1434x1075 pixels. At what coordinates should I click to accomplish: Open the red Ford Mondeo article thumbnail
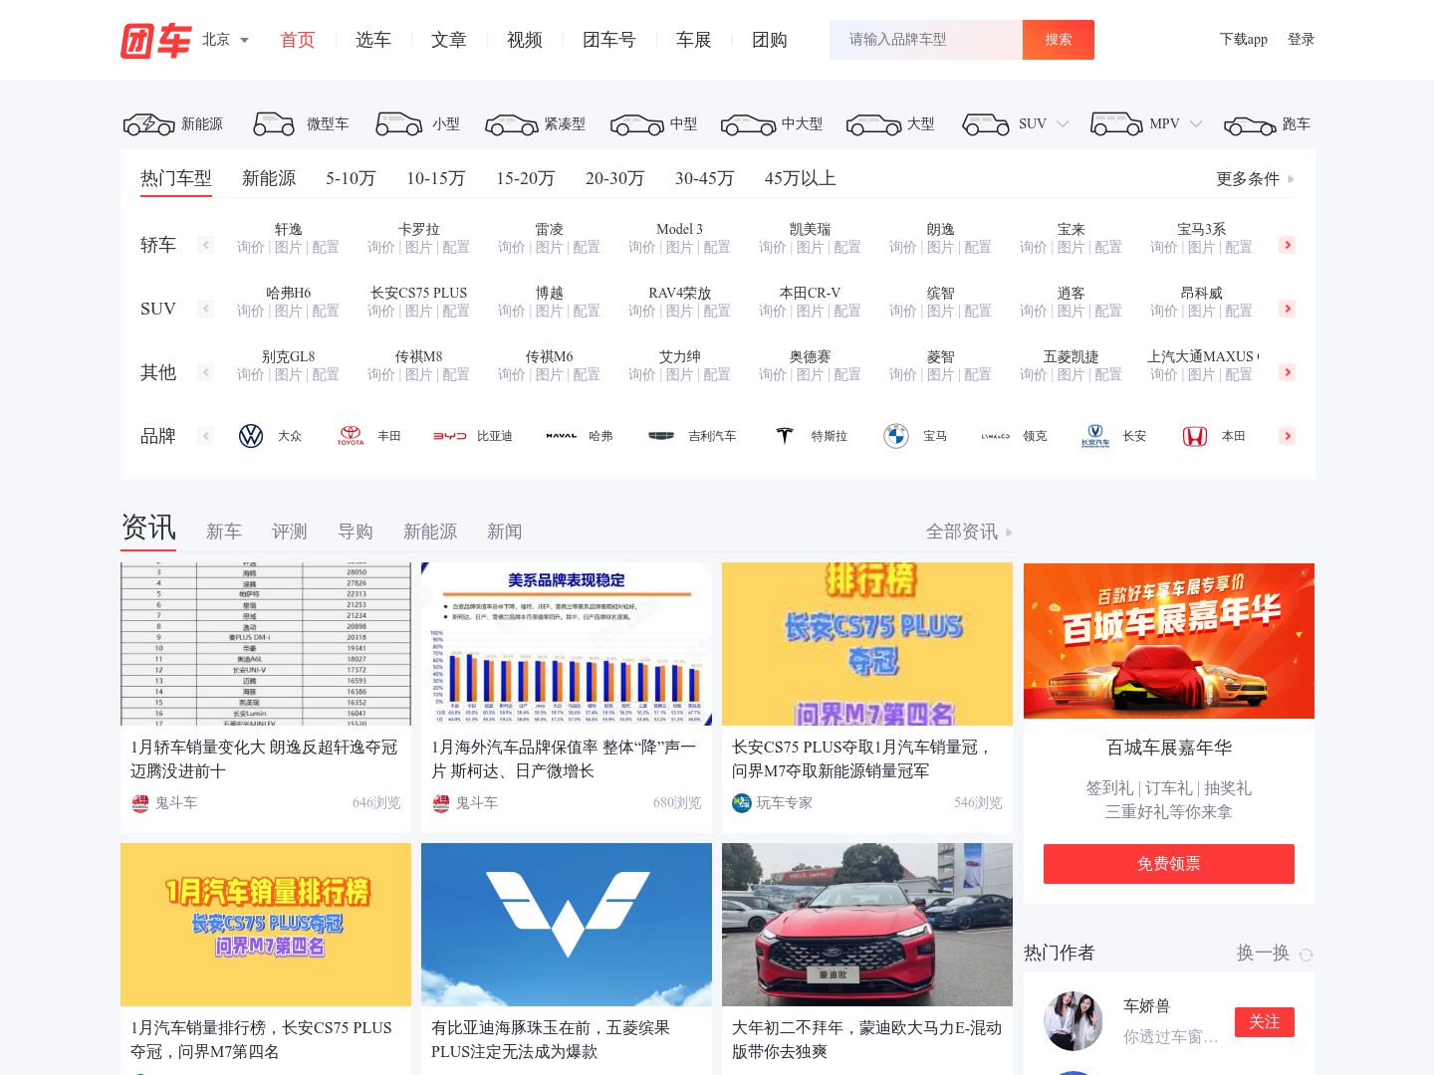click(x=867, y=925)
